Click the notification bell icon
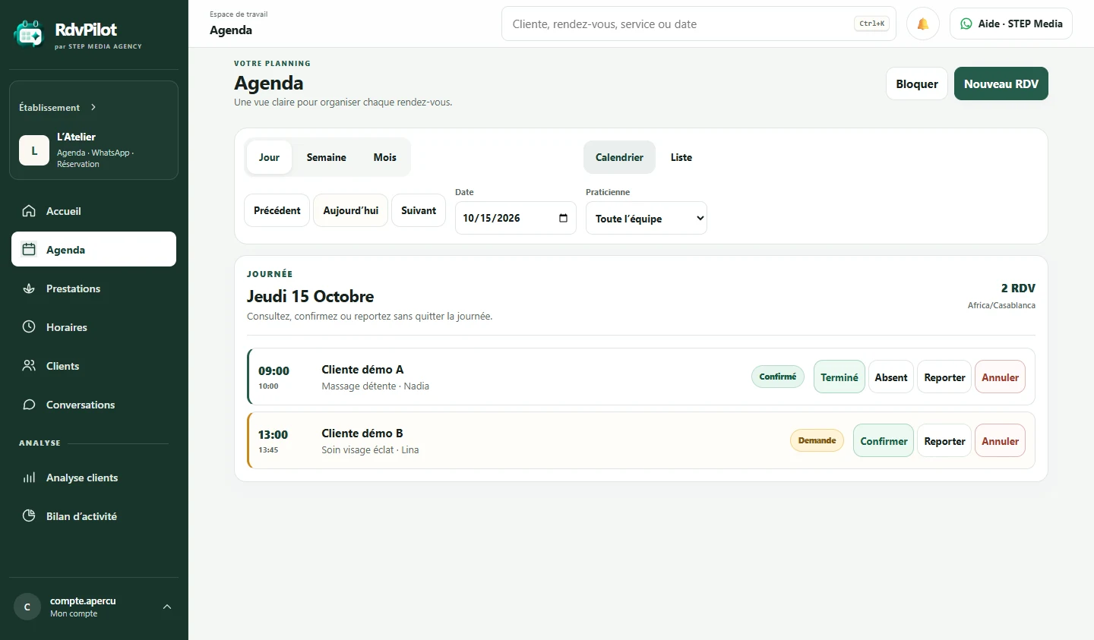Viewport: 1094px width, 640px height. (x=922, y=24)
